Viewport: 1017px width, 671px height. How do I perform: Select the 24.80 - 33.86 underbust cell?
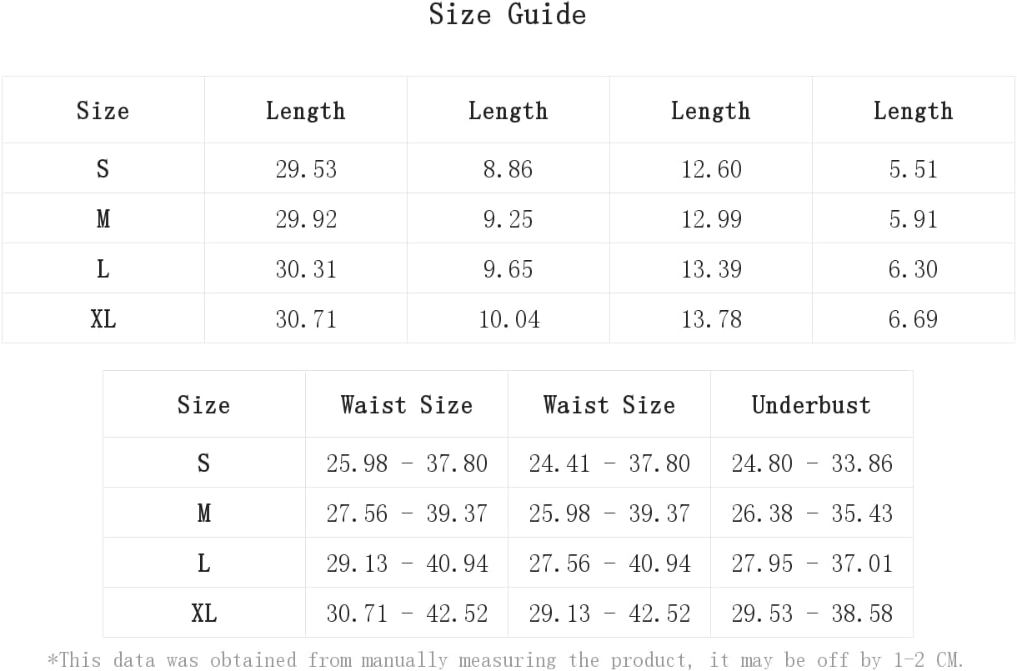(x=812, y=463)
